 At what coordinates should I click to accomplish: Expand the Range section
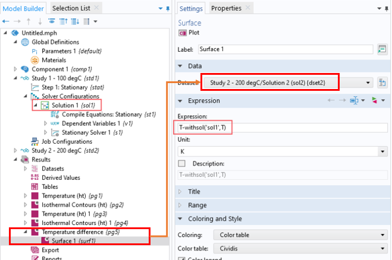pyautogui.click(x=197, y=205)
